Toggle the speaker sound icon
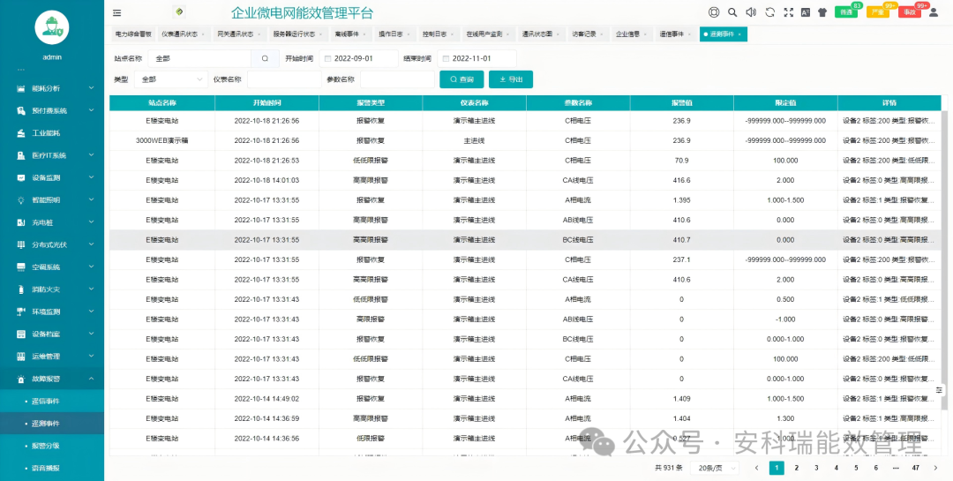Image resolution: width=953 pixels, height=481 pixels. pyautogui.click(x=751, y=12)
